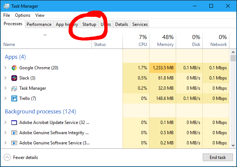Click the Task Manager process row icon
The image size is (237, 167).
[x=14, y=88]
